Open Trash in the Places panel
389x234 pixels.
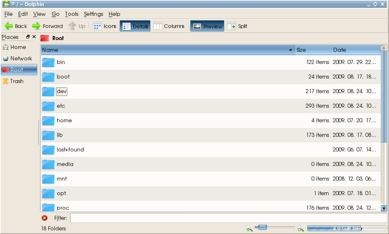tap(19, 81)
